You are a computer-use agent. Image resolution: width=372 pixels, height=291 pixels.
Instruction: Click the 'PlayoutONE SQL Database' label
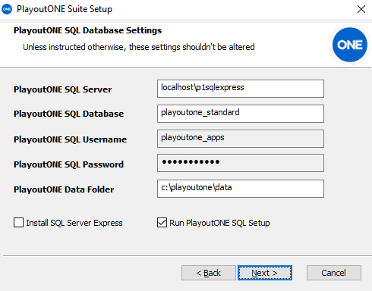pyautogui.click(x=68, y=114)
